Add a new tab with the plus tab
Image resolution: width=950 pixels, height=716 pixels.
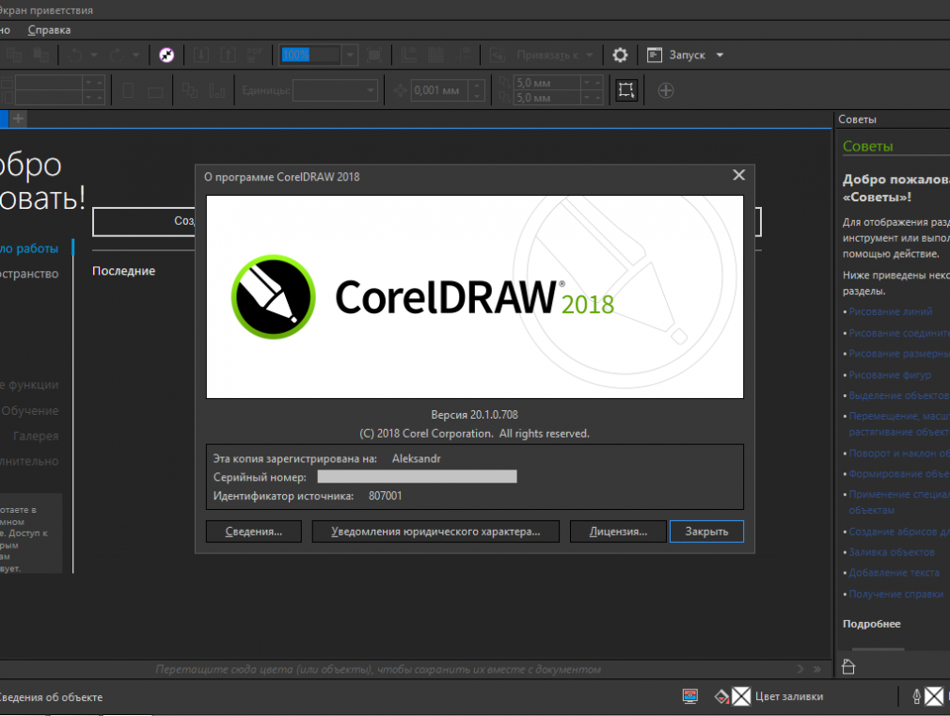click(18, 119)
